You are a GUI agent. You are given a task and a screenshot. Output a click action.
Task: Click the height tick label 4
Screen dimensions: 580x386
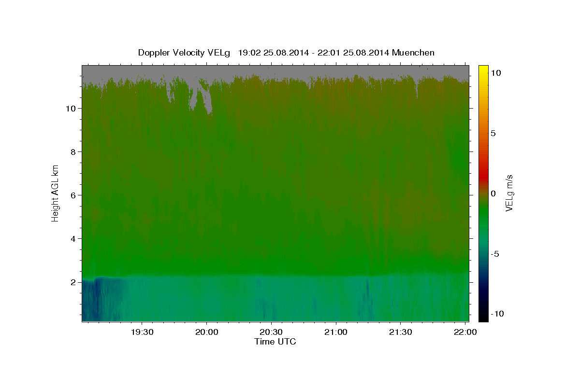click(73, 238)
